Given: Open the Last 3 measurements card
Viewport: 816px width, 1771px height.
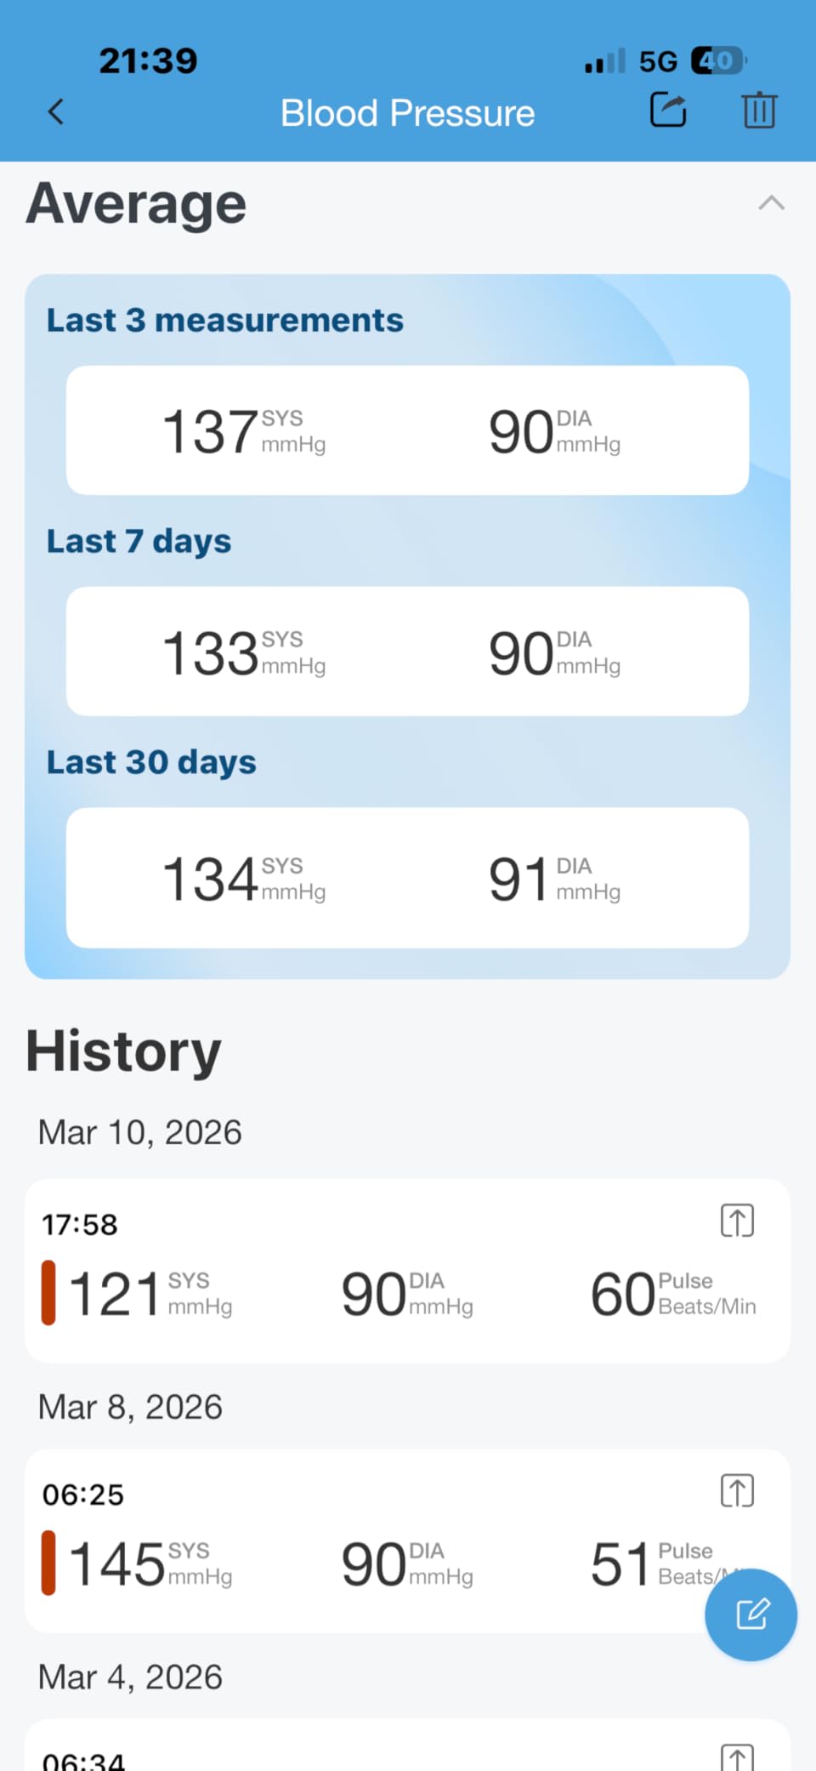Looking at the screenshot, I should click(x=407, y=430).
